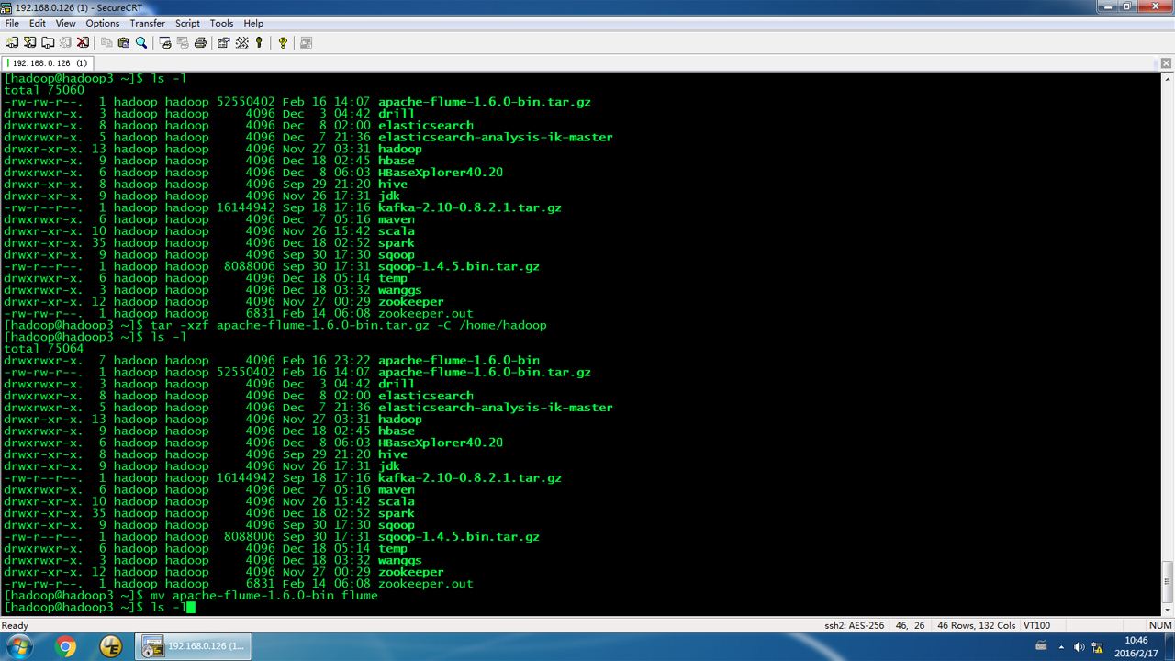Image resolution: width=1175 pixels, height=661 pixels.
Task: Click the Copy icon in the toolbar
Action: [106, 42]
